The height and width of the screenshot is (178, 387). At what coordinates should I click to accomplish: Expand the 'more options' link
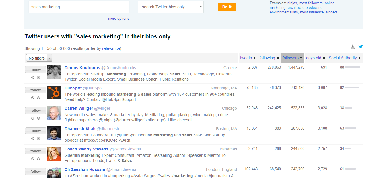pos(118,19)
